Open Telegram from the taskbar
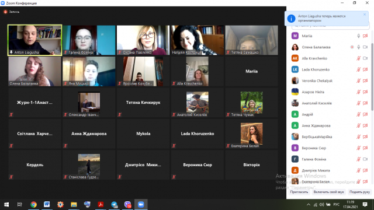This screenshot has height=210, width=374. tap(115, 205)
